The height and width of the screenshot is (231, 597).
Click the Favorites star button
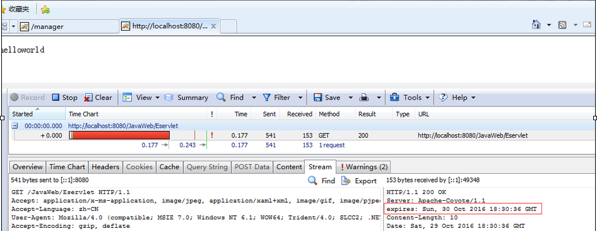tap(15, 9)
